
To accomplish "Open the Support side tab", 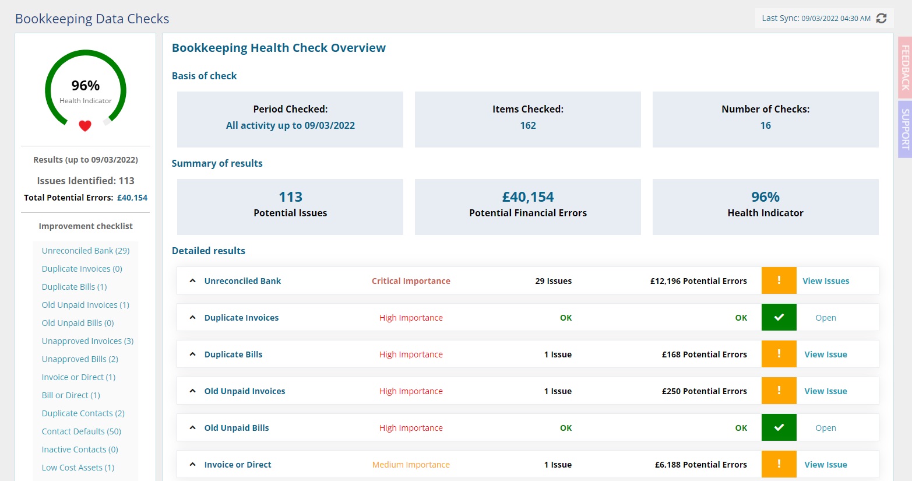I will tap(905, 129).
